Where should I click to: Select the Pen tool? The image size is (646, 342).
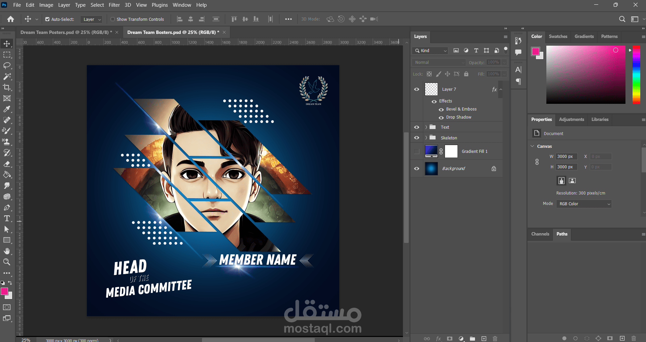click(7, 208)
